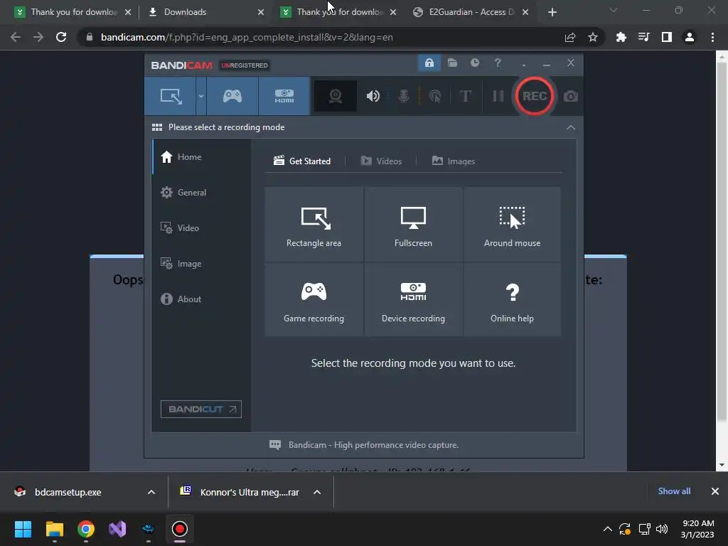Open Bandicam help question mark icon
The image size is (728, 546).
[498, 63]
